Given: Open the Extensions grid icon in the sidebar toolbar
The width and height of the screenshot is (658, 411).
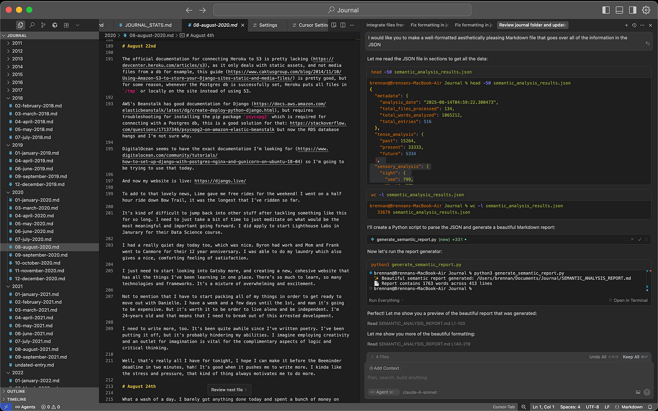Looking at the screenshot, I should (66, 25).
